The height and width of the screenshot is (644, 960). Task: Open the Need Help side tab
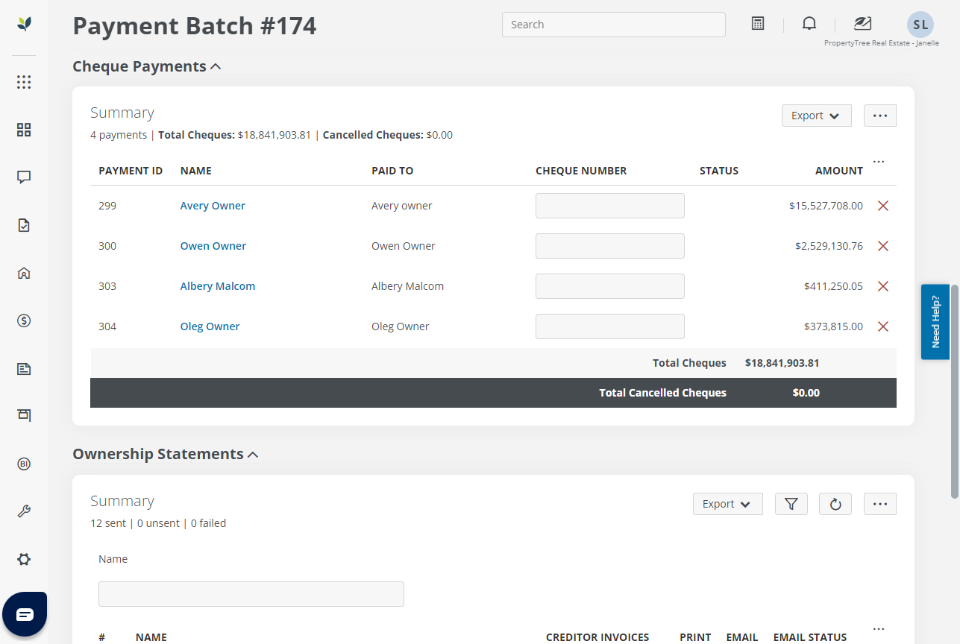(x=935, y=322)
